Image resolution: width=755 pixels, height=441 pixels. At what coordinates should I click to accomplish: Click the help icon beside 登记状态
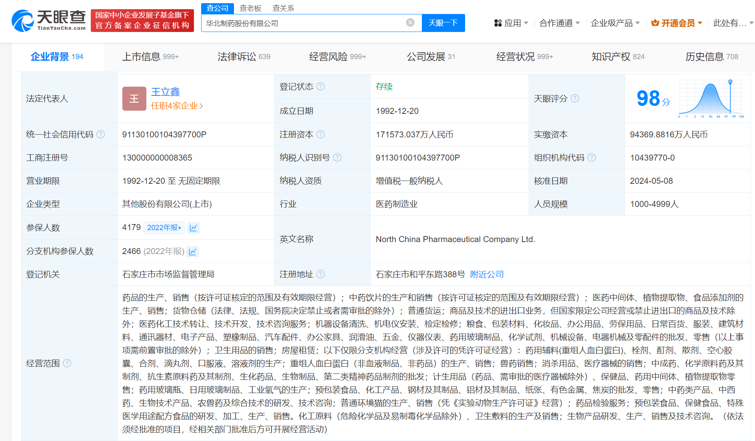pyautogui.click(x=320, y=86)
